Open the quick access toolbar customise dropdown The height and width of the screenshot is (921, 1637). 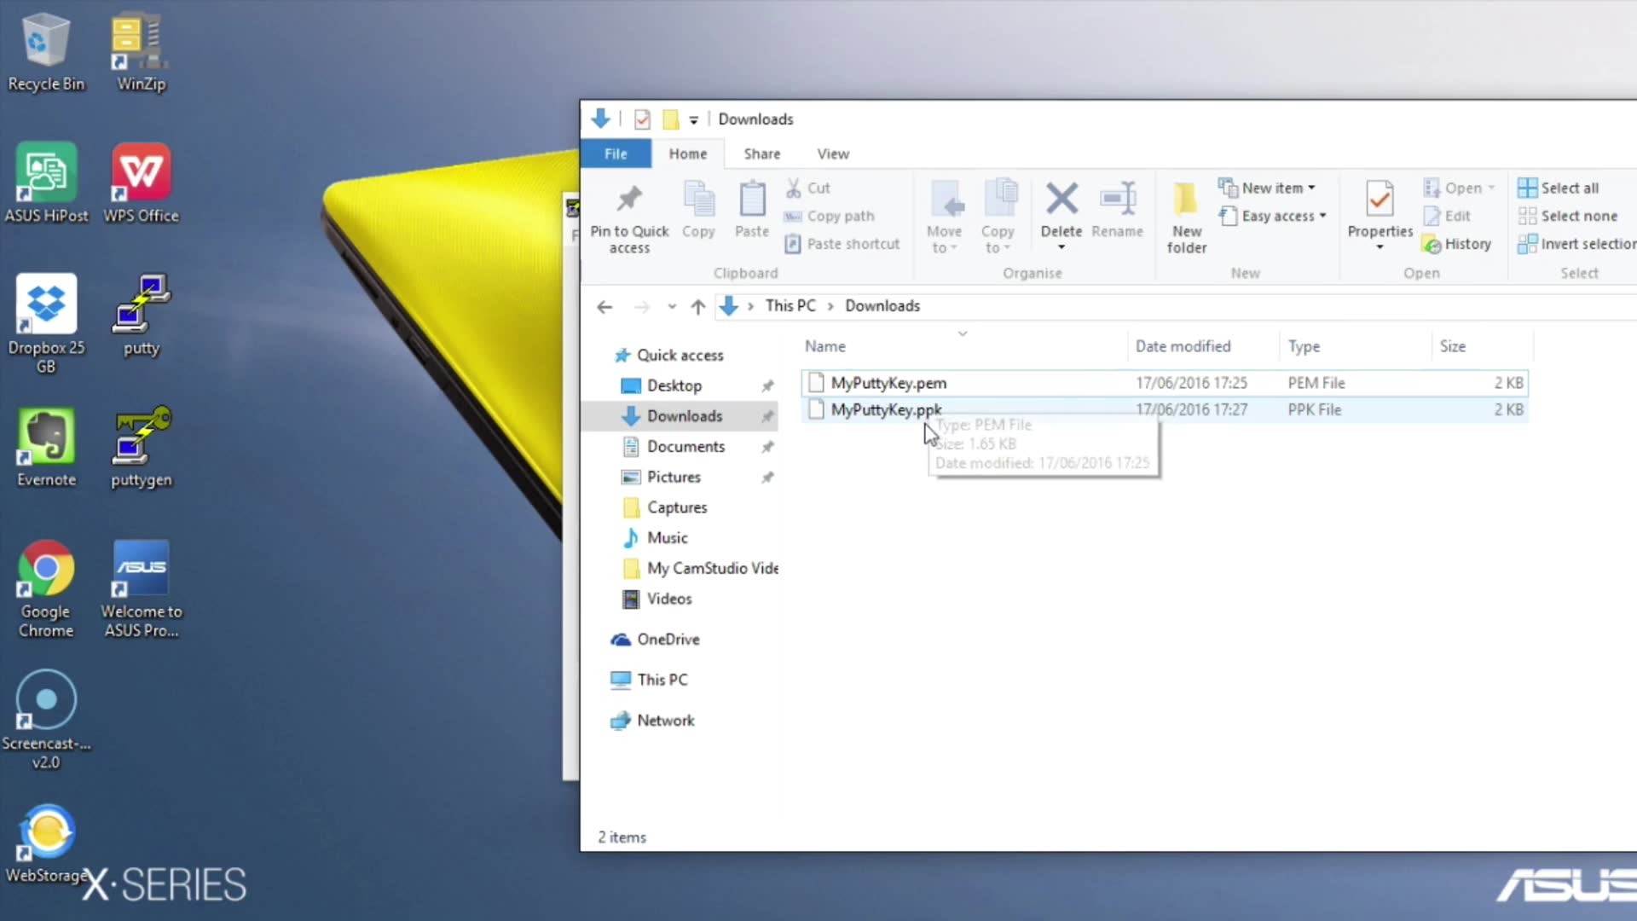coord(694,120)
